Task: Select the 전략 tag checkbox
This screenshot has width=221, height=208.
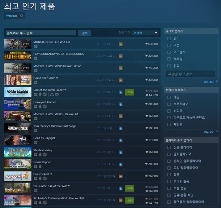Action: click(169, 66)
